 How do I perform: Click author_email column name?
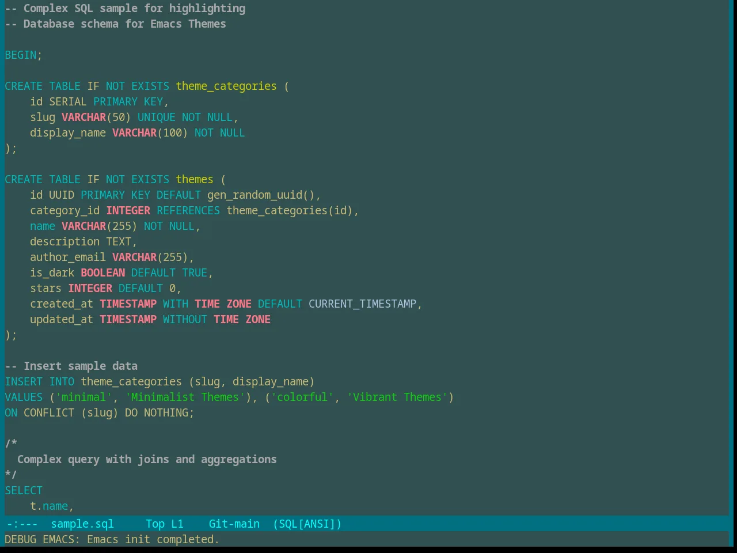pos(68,257)
